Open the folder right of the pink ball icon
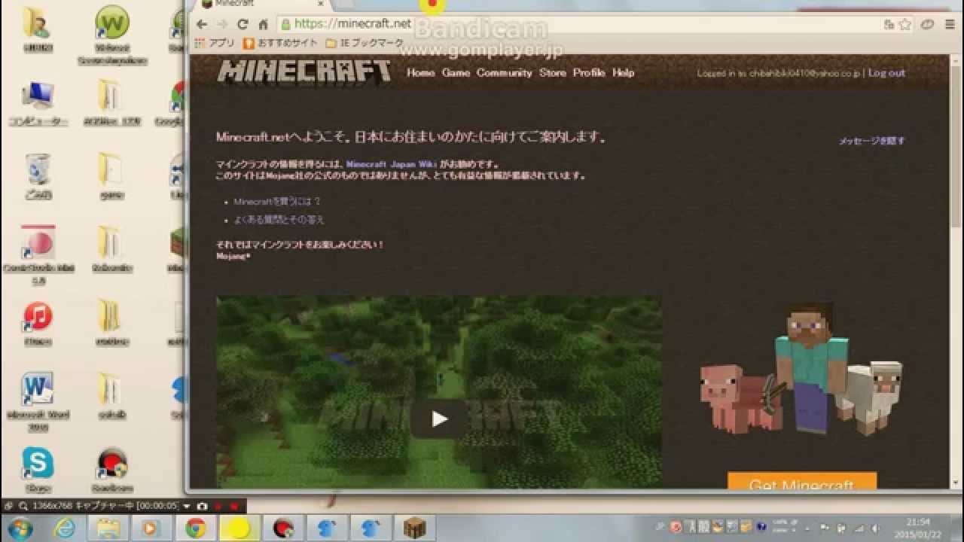Image resolution: width=964 pixels, height=542 pixels. tap(111, 250)
